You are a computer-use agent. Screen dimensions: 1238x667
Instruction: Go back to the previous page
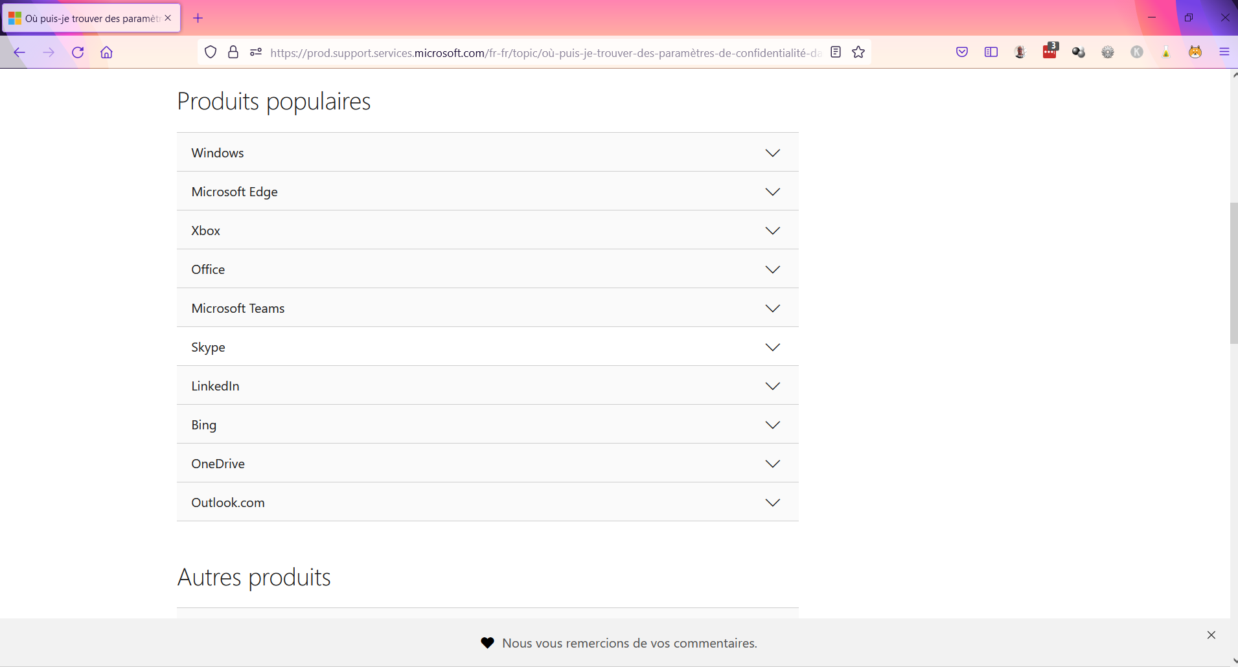tap(19, 52)
